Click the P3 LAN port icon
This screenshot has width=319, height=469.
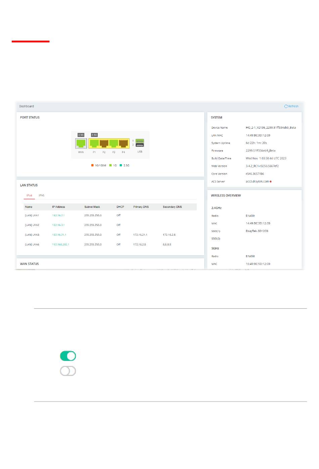pos(114,143)
